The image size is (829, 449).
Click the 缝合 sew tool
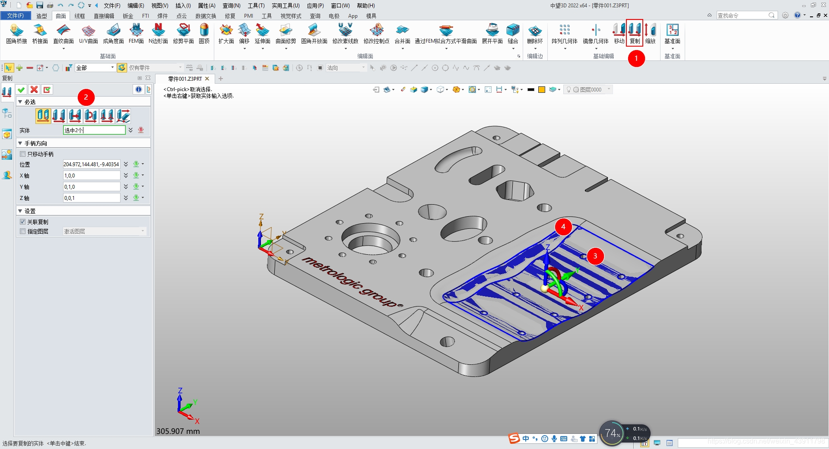pyautogui.click(x=513, y=34)
